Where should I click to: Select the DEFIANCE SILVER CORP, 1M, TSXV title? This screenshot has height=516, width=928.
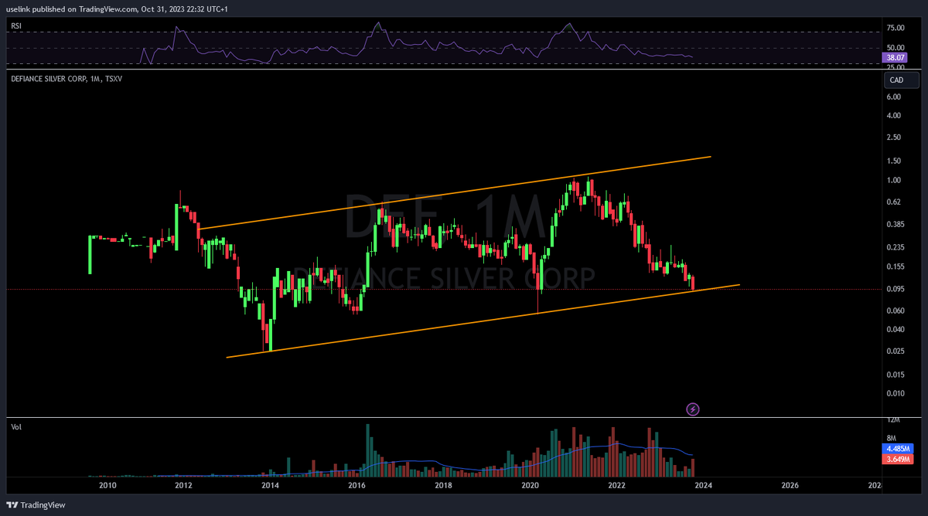click(x=67, y=78)
